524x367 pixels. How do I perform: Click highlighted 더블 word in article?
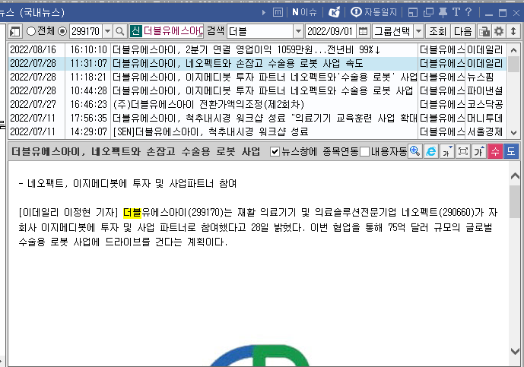tap(132, 213)
